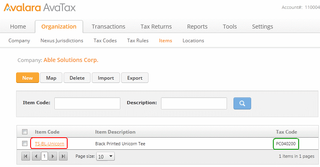Switch to the Tax Returns tab
The height and width of the screenshot is (167, 320).
click(x=156, y=27)
